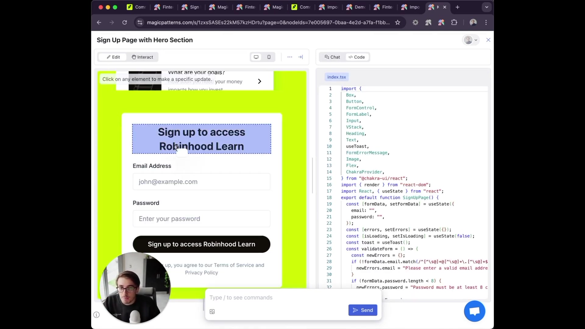585x329 pixels.
Task: Collapse preview panel with arrow icon
Action: tap(300, 57)
